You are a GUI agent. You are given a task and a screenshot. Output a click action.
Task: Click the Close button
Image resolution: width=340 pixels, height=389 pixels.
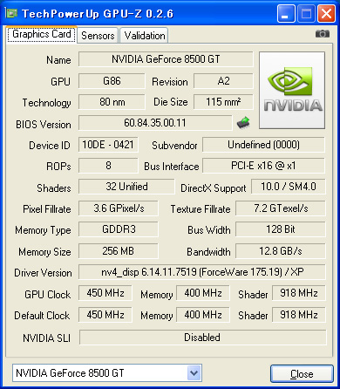302,373
